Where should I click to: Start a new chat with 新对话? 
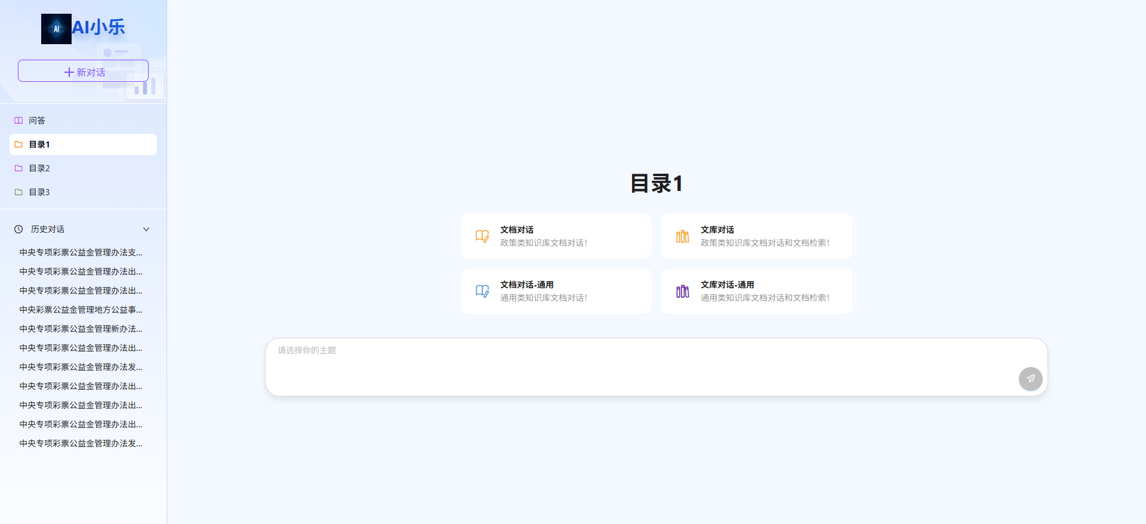tap(83, 71)
